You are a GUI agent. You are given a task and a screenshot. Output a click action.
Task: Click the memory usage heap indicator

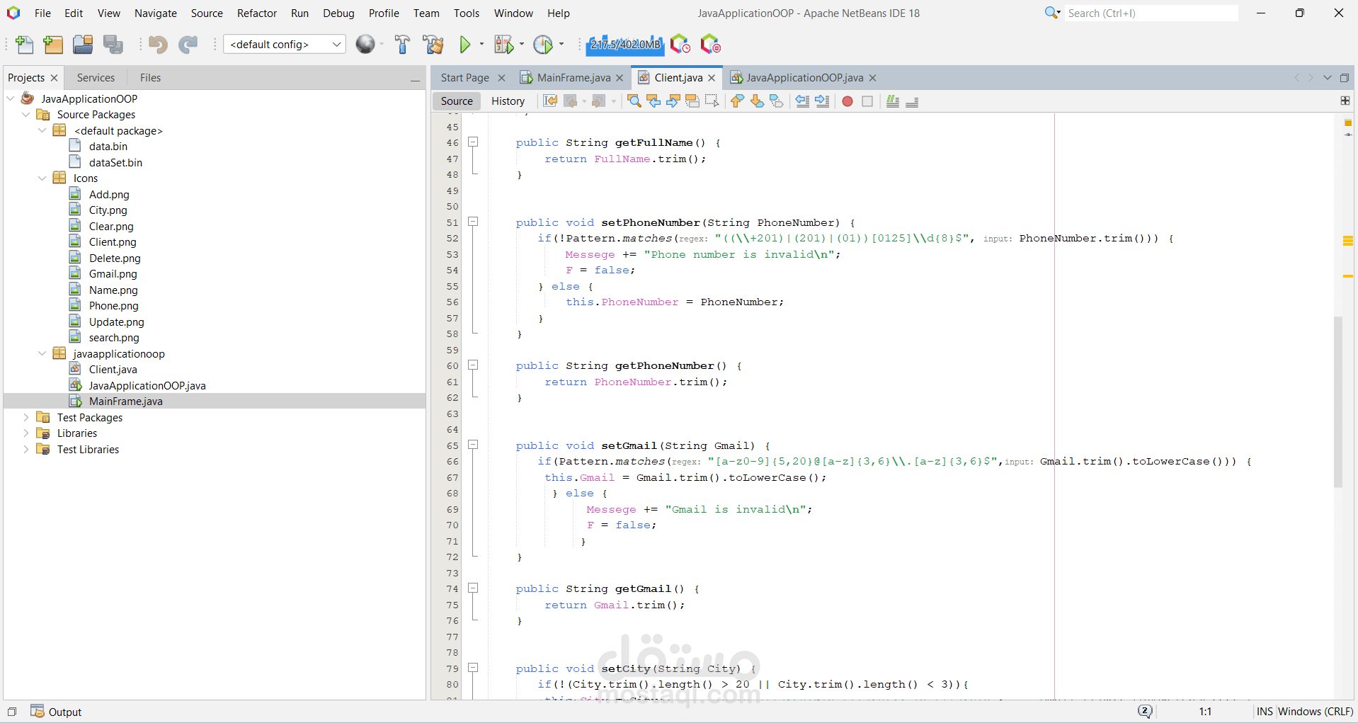coord(625,45)
